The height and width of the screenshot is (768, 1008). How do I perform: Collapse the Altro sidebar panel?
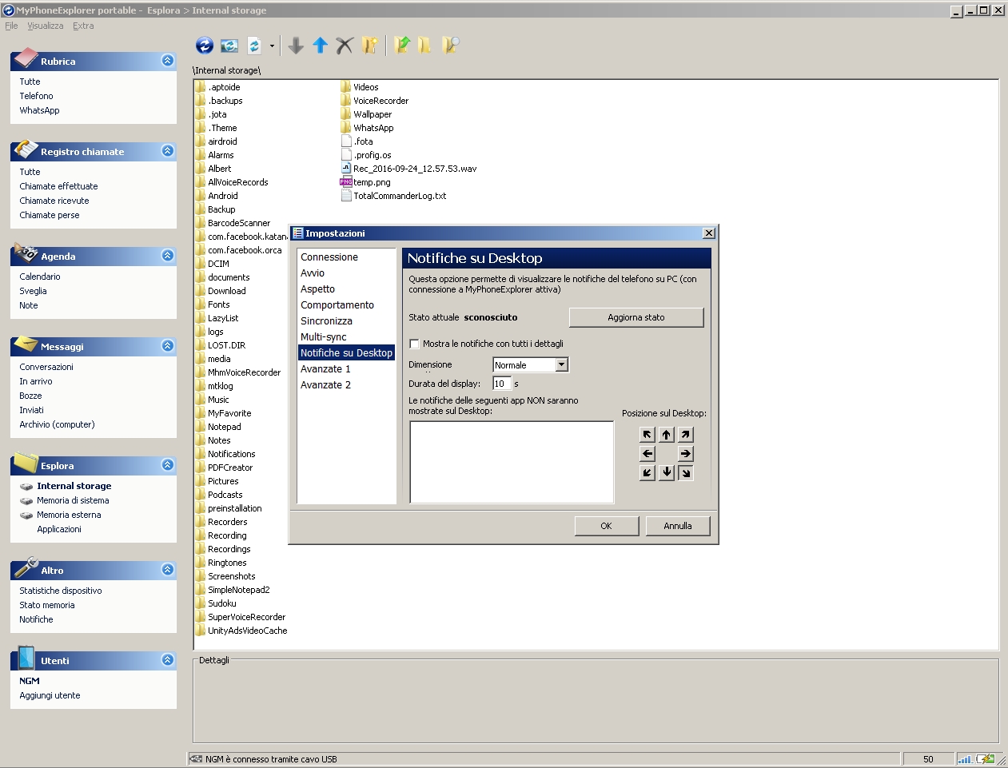pos(167,570)
